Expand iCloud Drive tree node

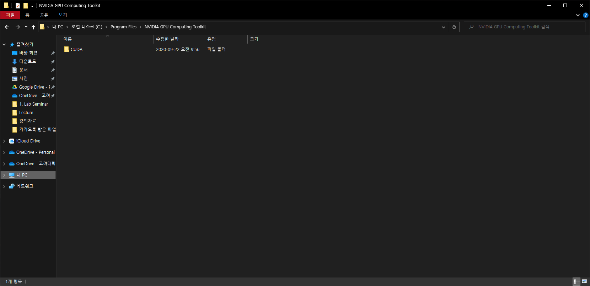4,141
